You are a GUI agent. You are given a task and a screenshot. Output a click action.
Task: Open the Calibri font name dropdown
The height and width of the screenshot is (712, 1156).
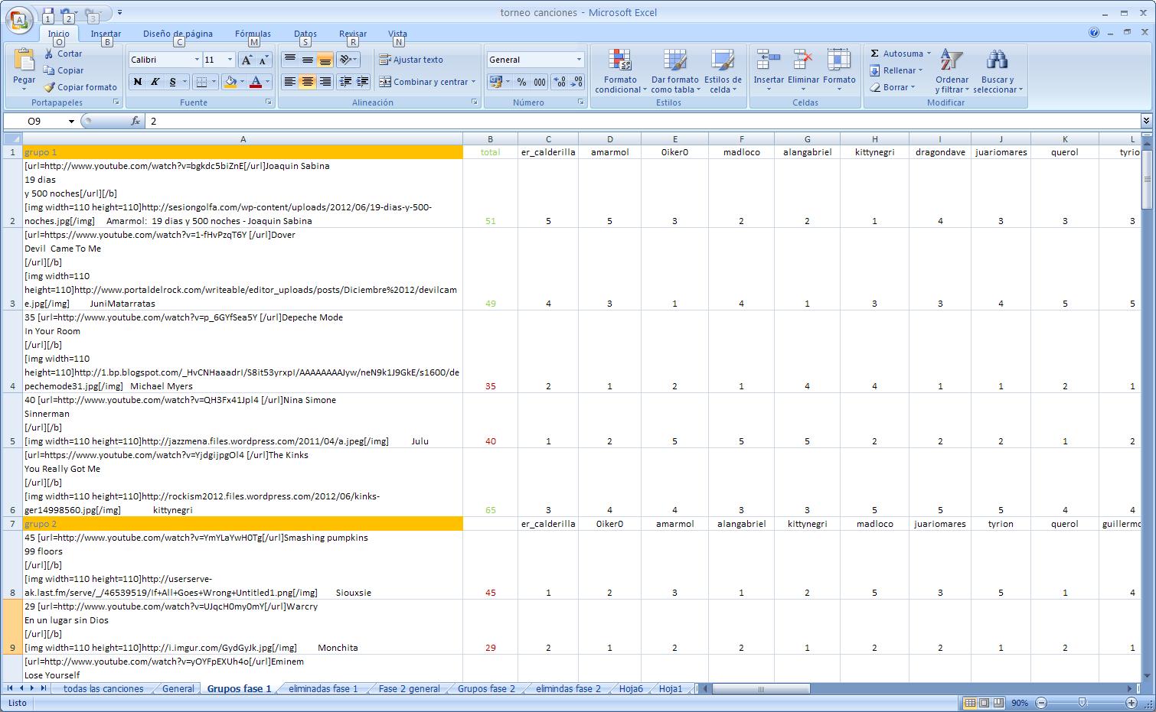click(197, 60)
